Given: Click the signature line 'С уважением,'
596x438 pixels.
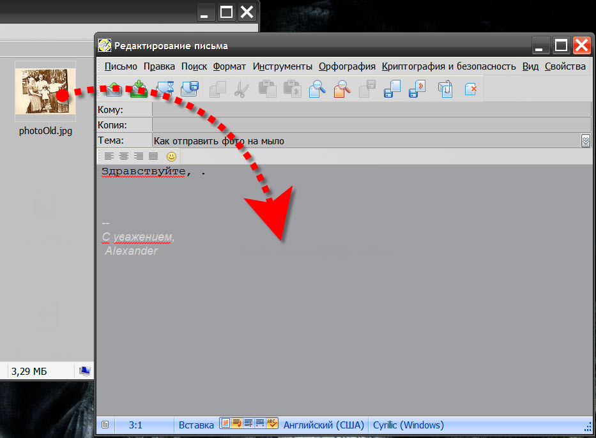Looking at the screenshot, I should pos(138,237).
